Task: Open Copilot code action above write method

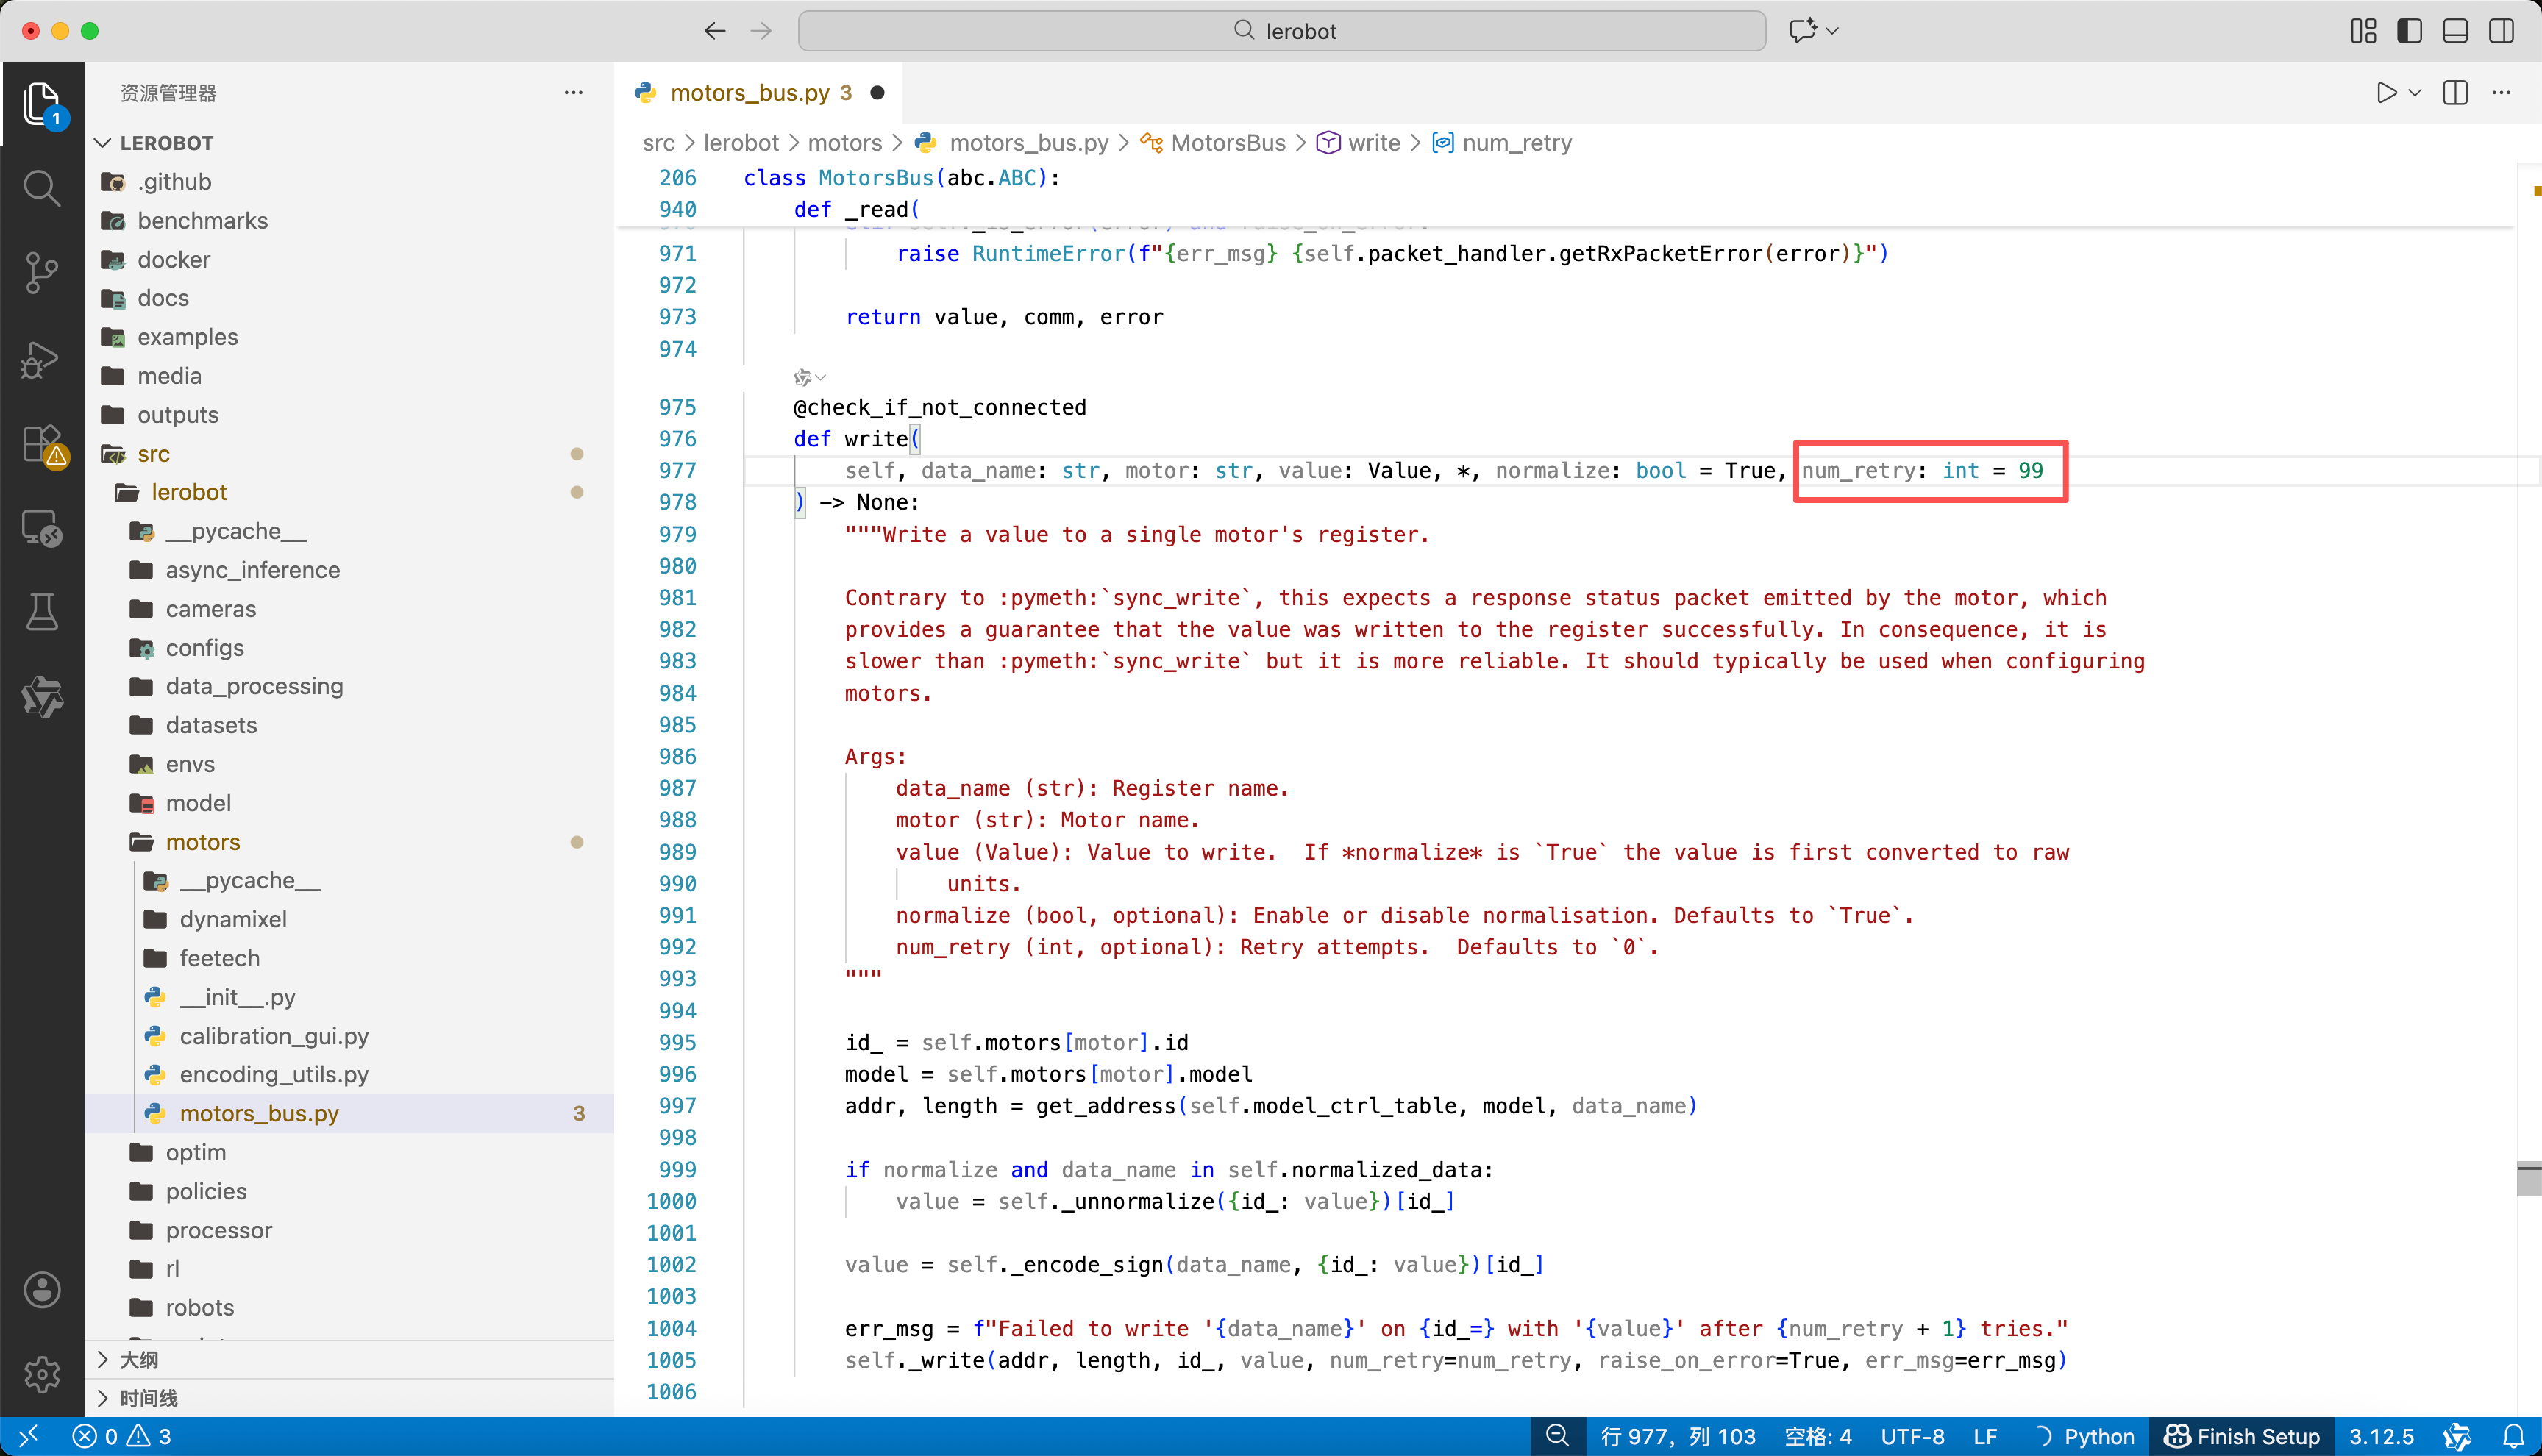Action: click(x=808, y=377)
